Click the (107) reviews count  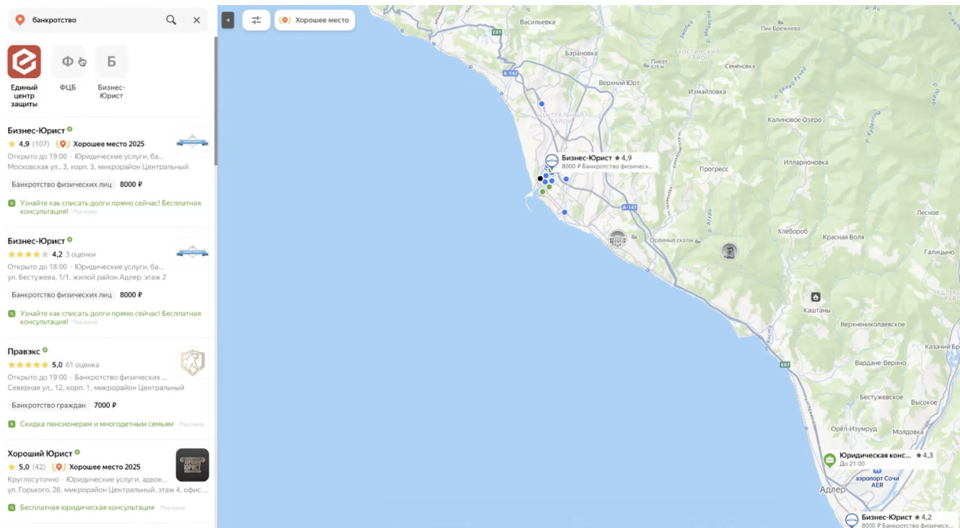(x=40, y=144)
